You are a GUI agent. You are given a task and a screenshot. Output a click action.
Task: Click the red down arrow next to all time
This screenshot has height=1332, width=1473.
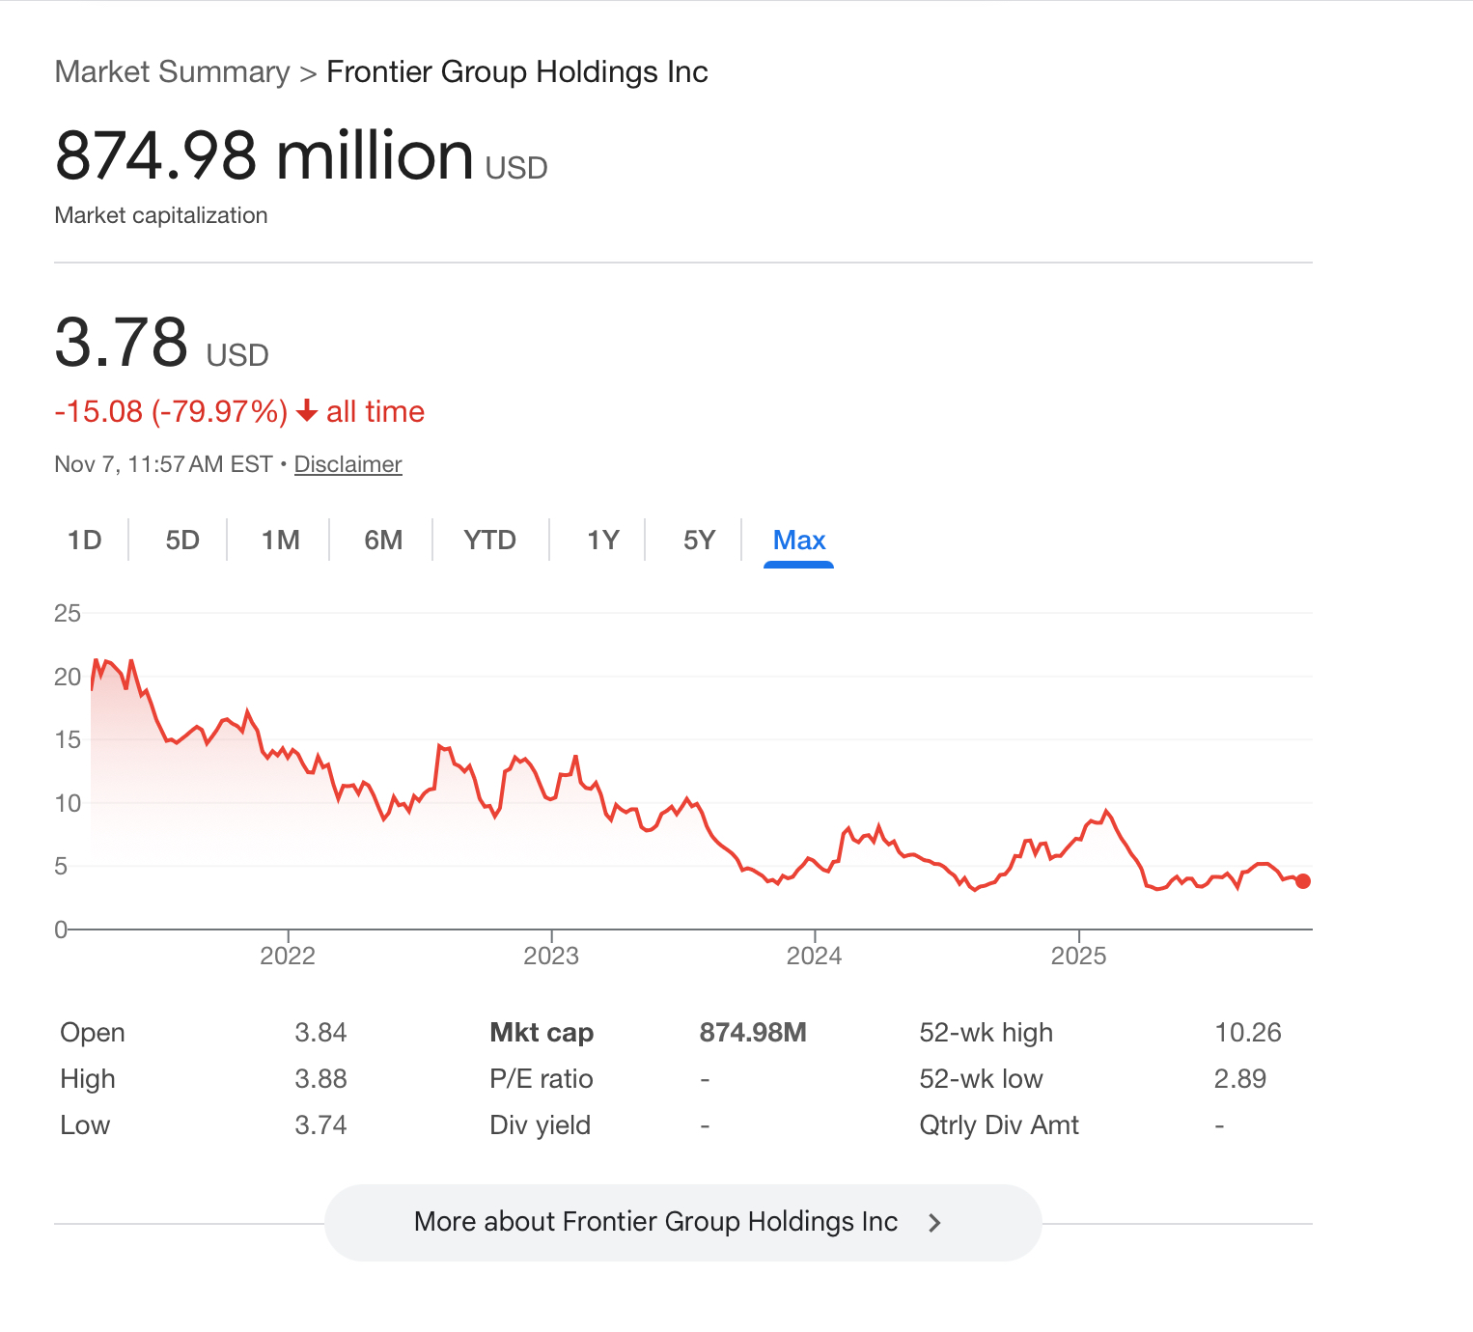(307, 412)
